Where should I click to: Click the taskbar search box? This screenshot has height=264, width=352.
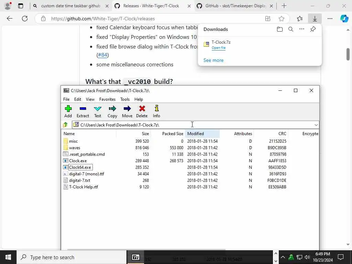pos(71,257)
